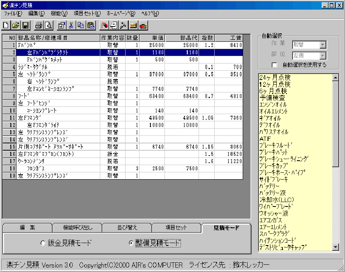This screenshot has height=272, width=345.
Task: Enable the 自動選択を使用する checkbox
Action: [275, 65]
